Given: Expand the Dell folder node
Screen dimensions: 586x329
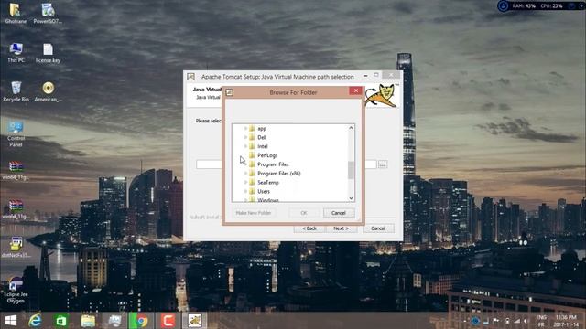Looking at the screenshot, I should [245, 137].
